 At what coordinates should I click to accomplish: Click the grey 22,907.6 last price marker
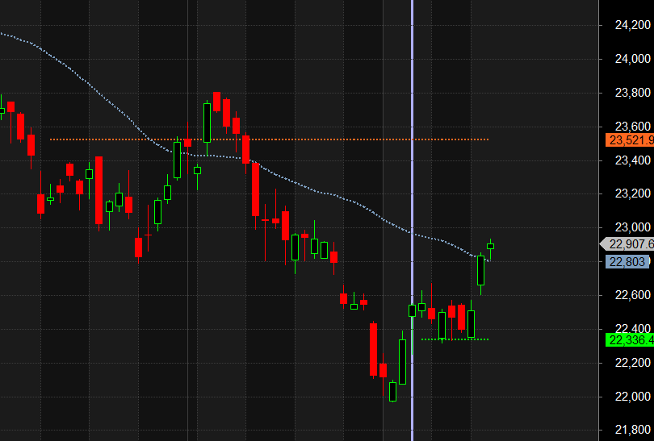(x=627, y=244)
